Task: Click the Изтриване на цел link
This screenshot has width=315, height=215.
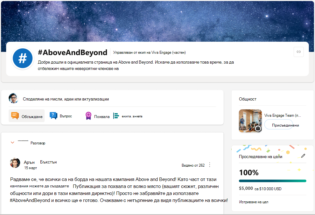Action: (254, 202)
